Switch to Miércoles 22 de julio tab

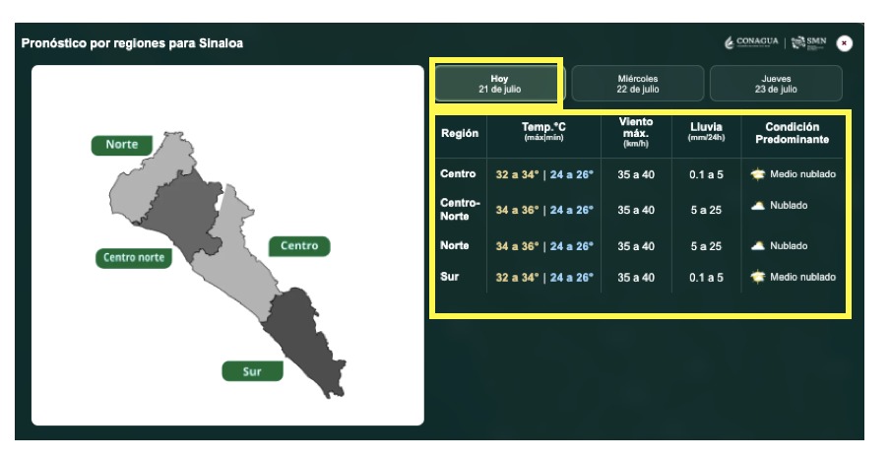coord(637,84)
